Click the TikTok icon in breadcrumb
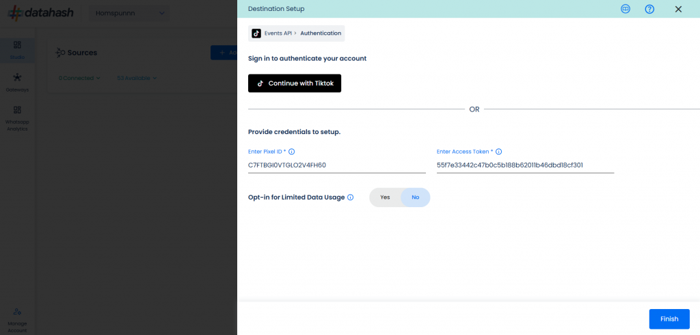Screen dimensions: 700x335 pyautogui.click(x=256, y=33)
